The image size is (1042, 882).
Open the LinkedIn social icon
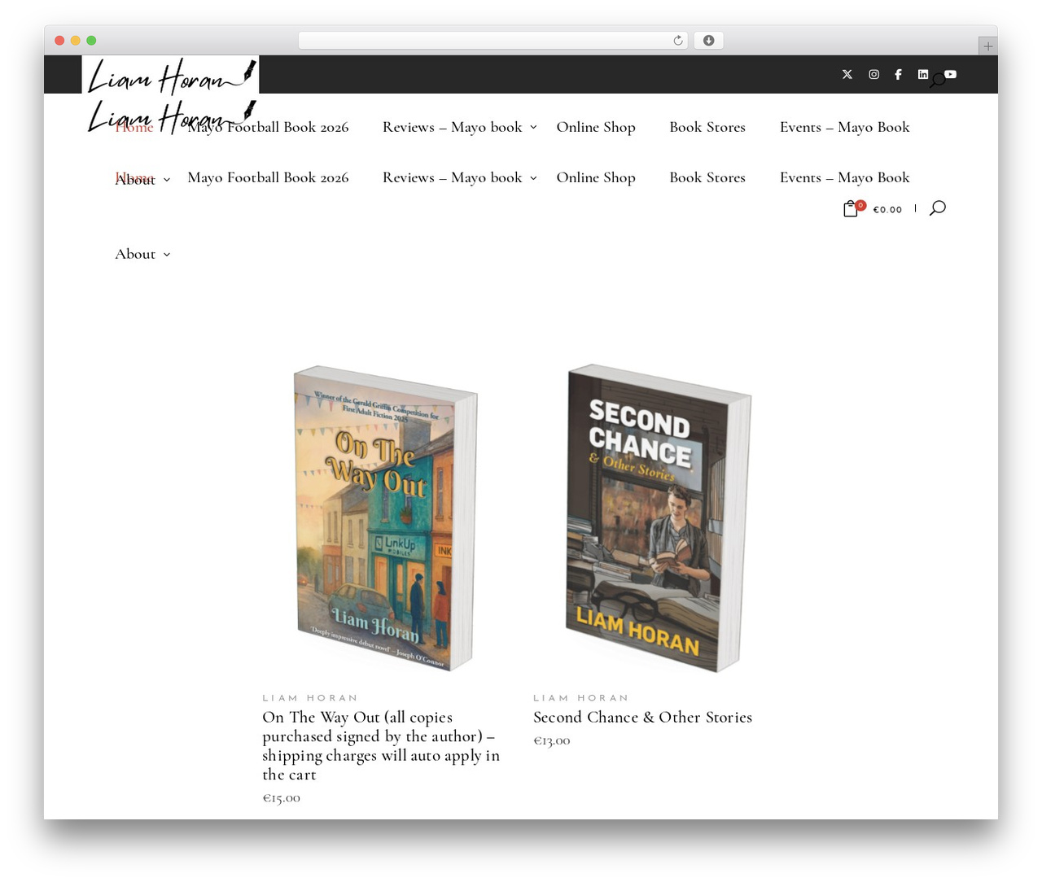click(922, 74)
